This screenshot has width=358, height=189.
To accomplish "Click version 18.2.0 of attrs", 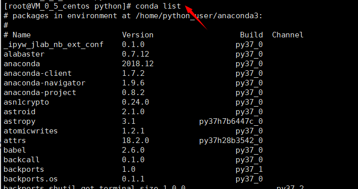I will (136, 140).
